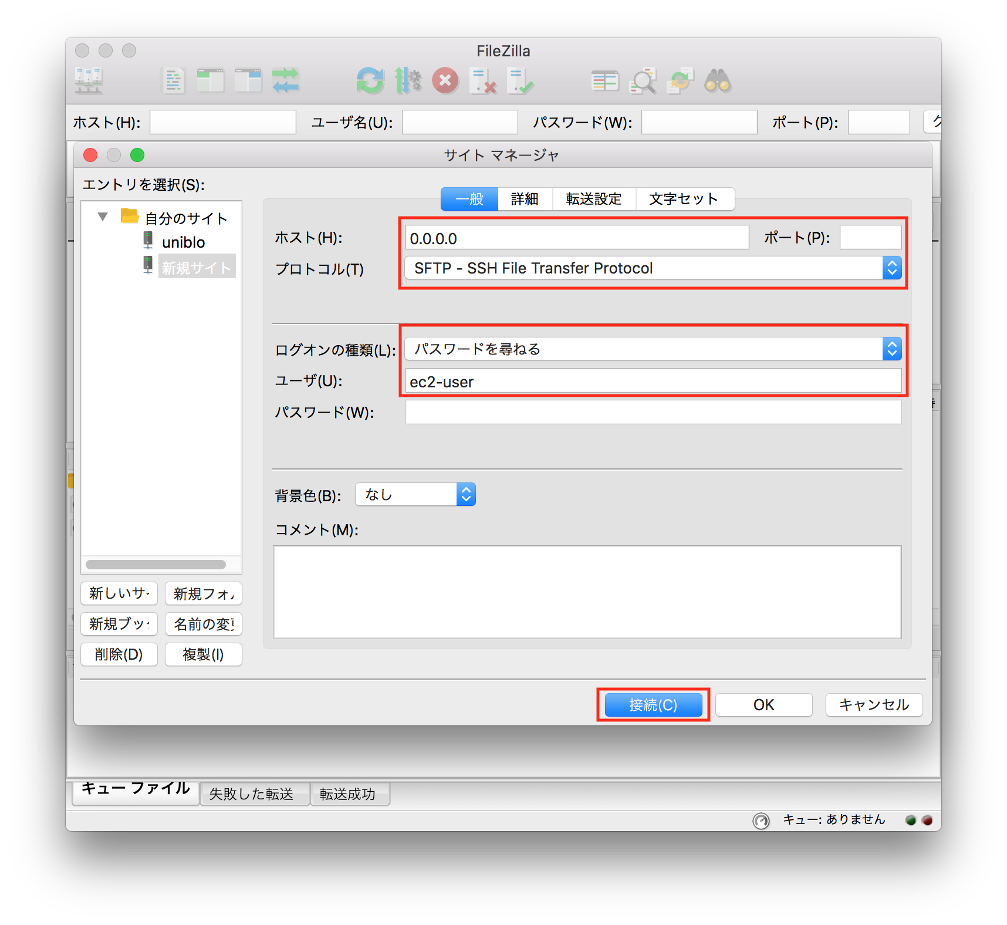
Task: Click the キャンセル button
Action: (x=874, y=705)
